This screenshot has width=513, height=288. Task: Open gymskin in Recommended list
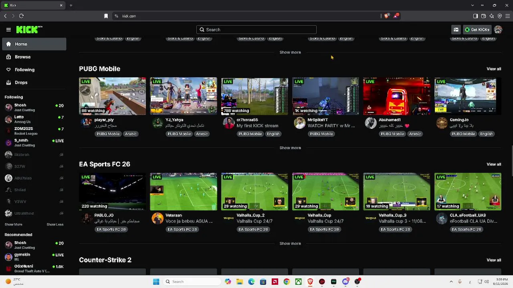pos(34,256)
